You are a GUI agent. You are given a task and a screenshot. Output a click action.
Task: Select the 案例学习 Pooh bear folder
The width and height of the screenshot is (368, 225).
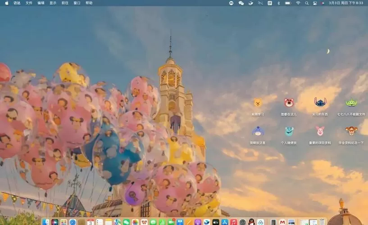(x=258, y=107)
